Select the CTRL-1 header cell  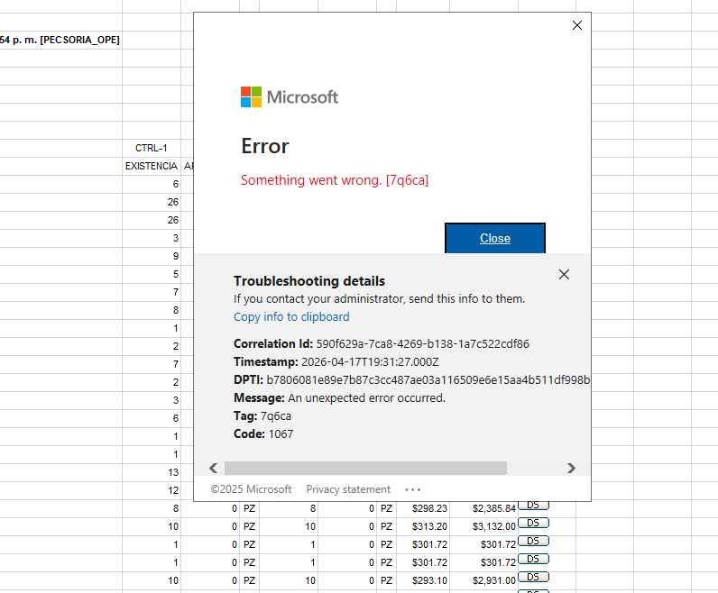pos(151,148)
